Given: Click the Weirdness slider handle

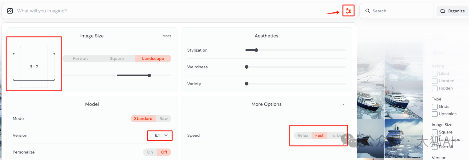Looking at the screenshot, I should [x=247, y=67].
